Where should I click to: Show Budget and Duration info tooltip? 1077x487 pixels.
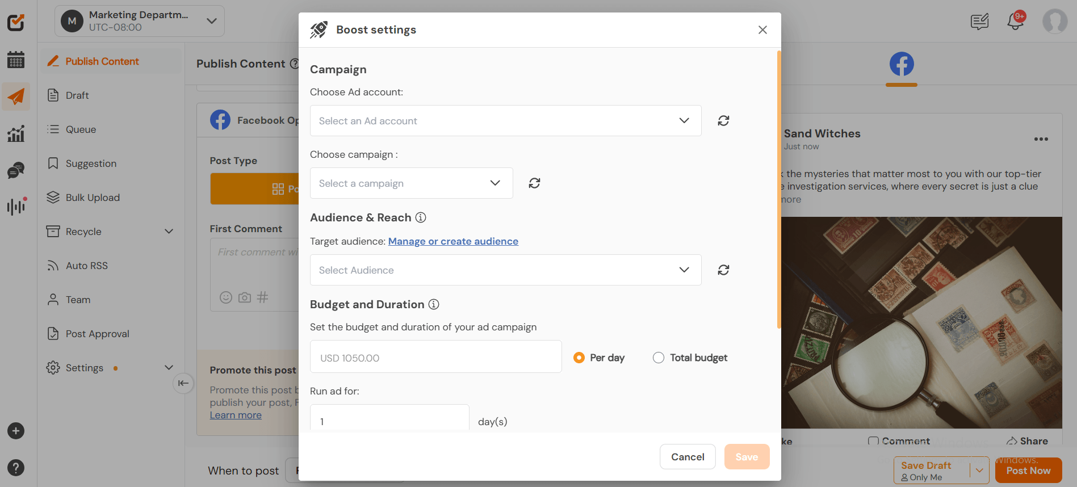(434, 304)
